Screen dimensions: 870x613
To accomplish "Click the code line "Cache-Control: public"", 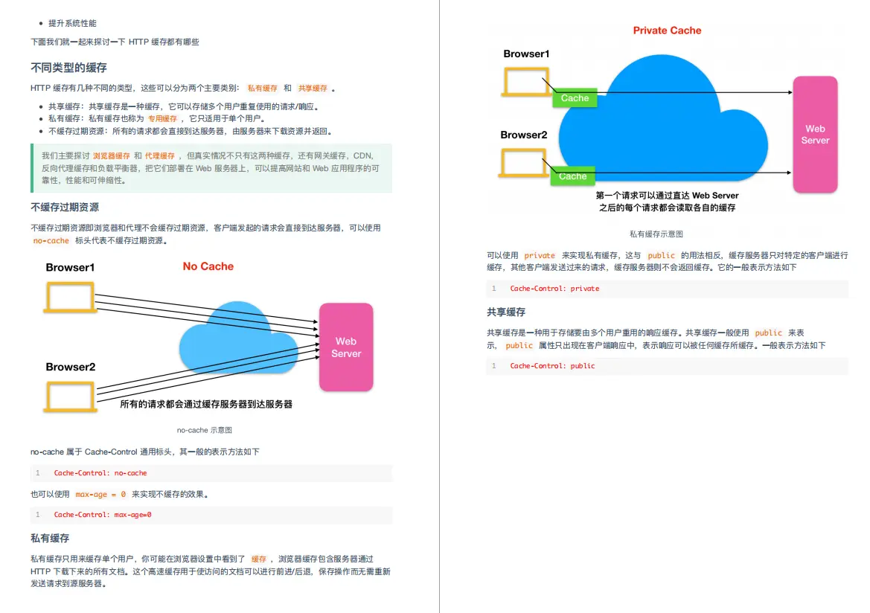I will coord(553,366).
